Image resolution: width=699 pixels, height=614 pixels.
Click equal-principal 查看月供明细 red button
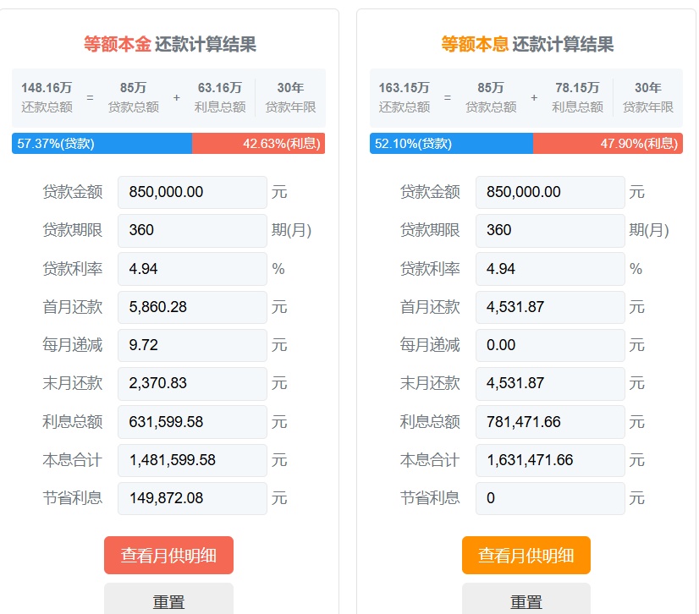pos(168,556)
